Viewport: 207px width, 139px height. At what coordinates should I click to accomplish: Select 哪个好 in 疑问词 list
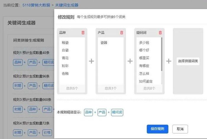click(144, 50)
